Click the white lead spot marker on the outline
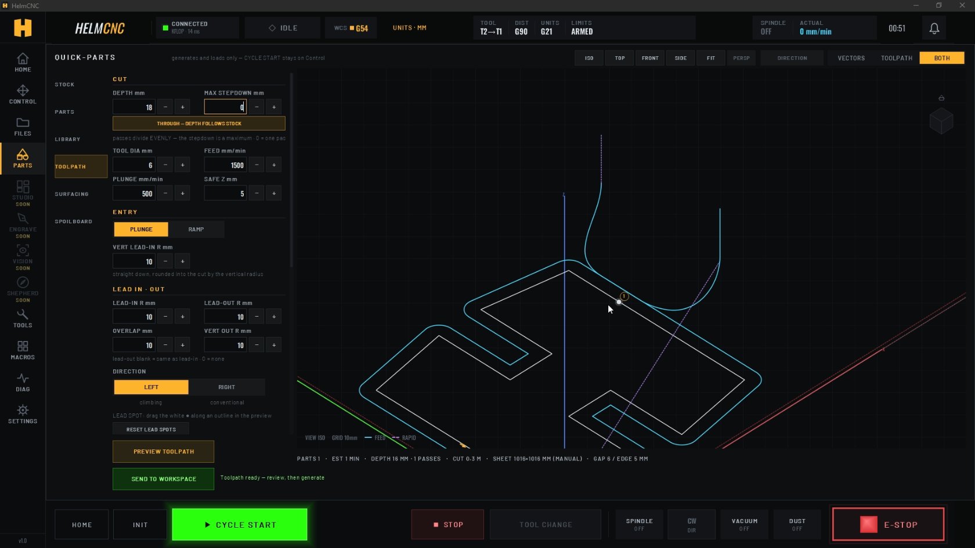The image size is (975, 548). click(x=619, y=302)
